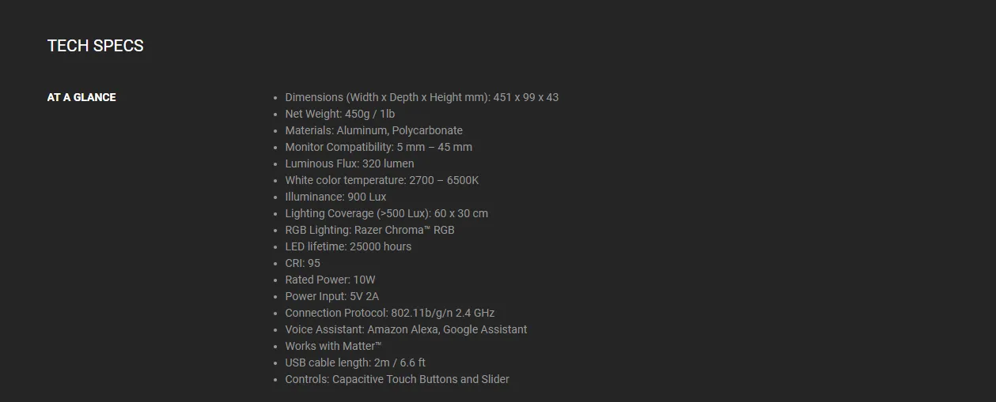Click the Illuminance 900 Lux entry

[x=336, y=197]
